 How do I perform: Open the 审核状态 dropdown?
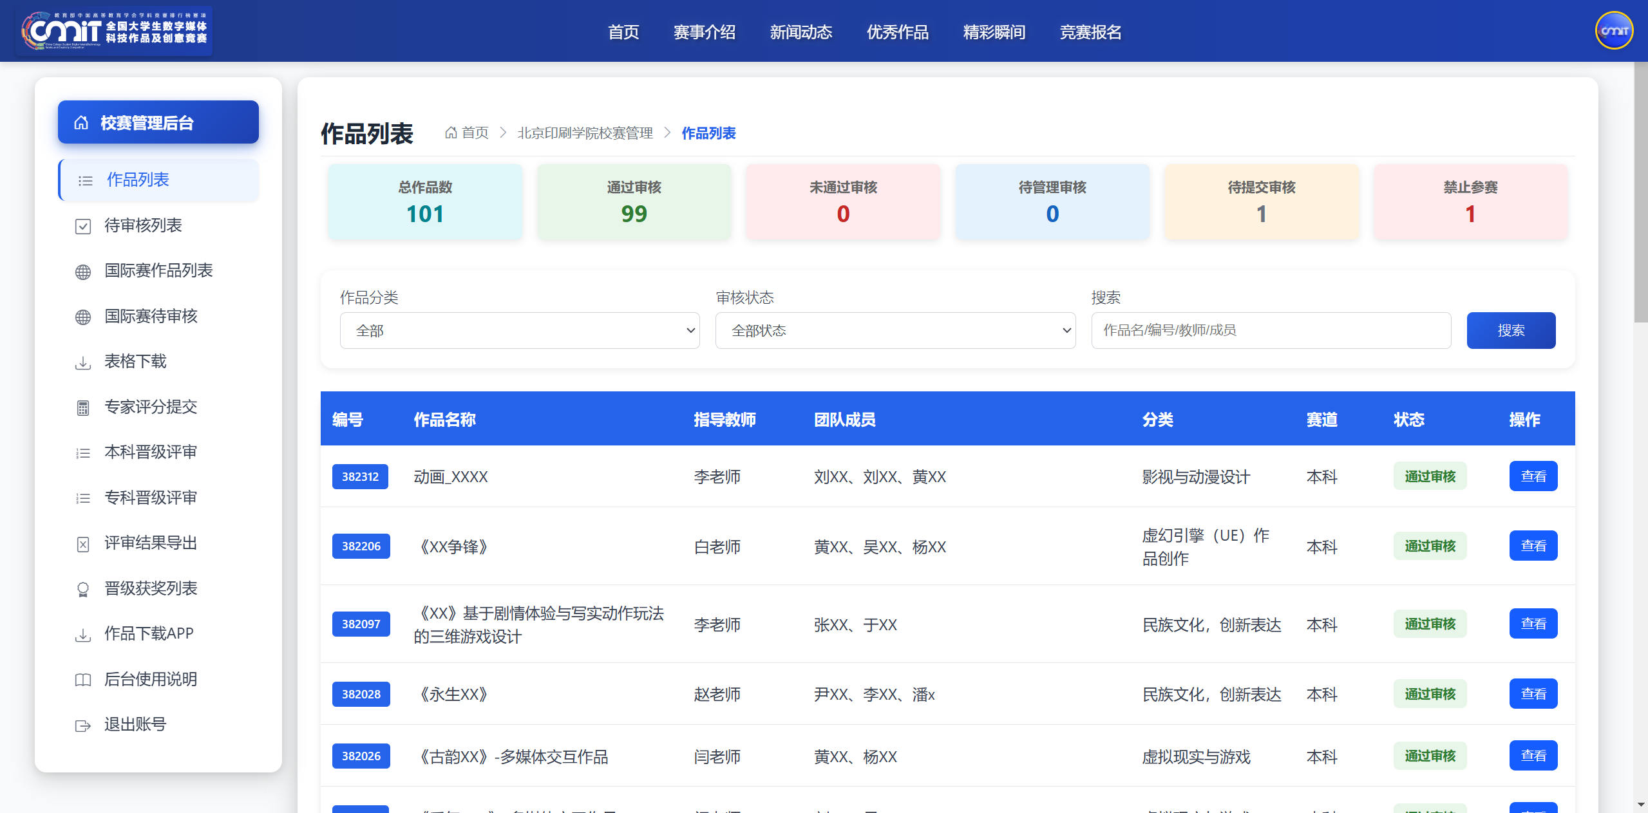[895, 330]
